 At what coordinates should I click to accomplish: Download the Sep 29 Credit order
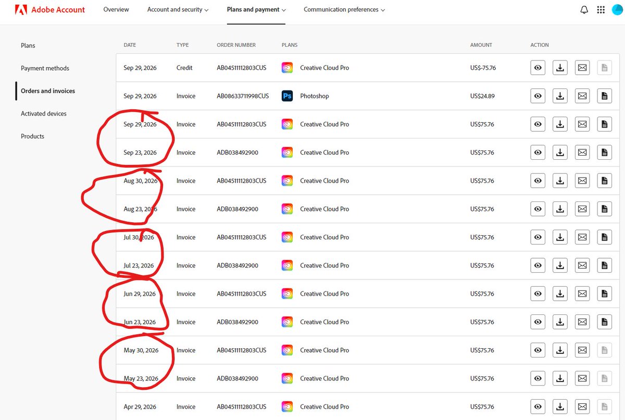(560, 68)
